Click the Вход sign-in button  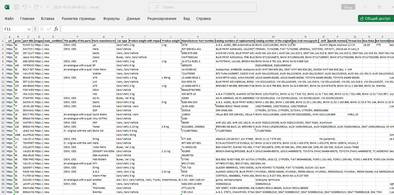[x=348, y=7]
